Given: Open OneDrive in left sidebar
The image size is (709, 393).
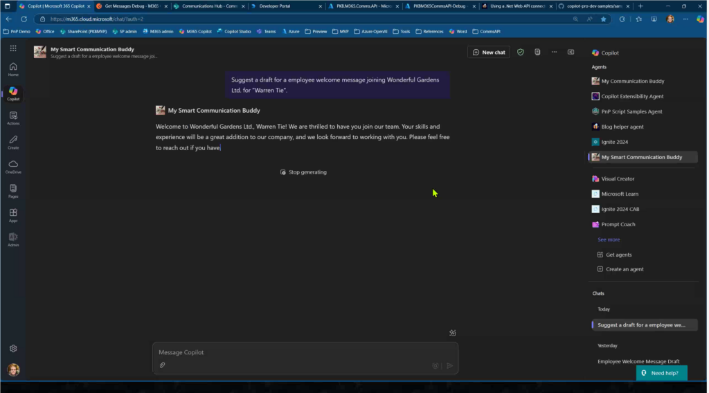Looking at the screenshot, I should coord(13,167).
